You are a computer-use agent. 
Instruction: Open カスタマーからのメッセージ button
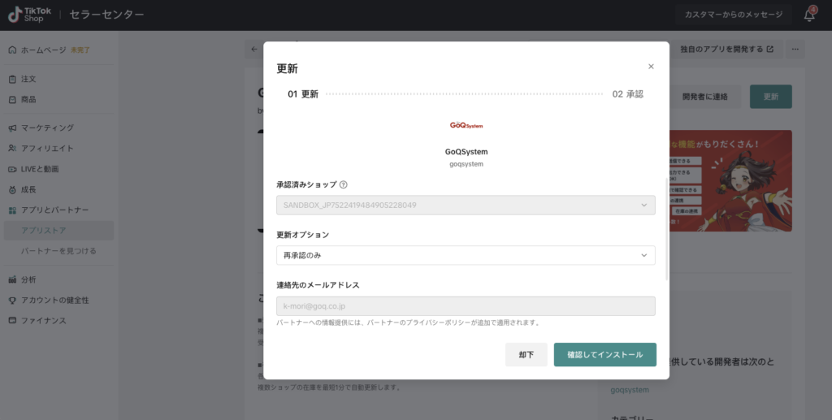734,15
